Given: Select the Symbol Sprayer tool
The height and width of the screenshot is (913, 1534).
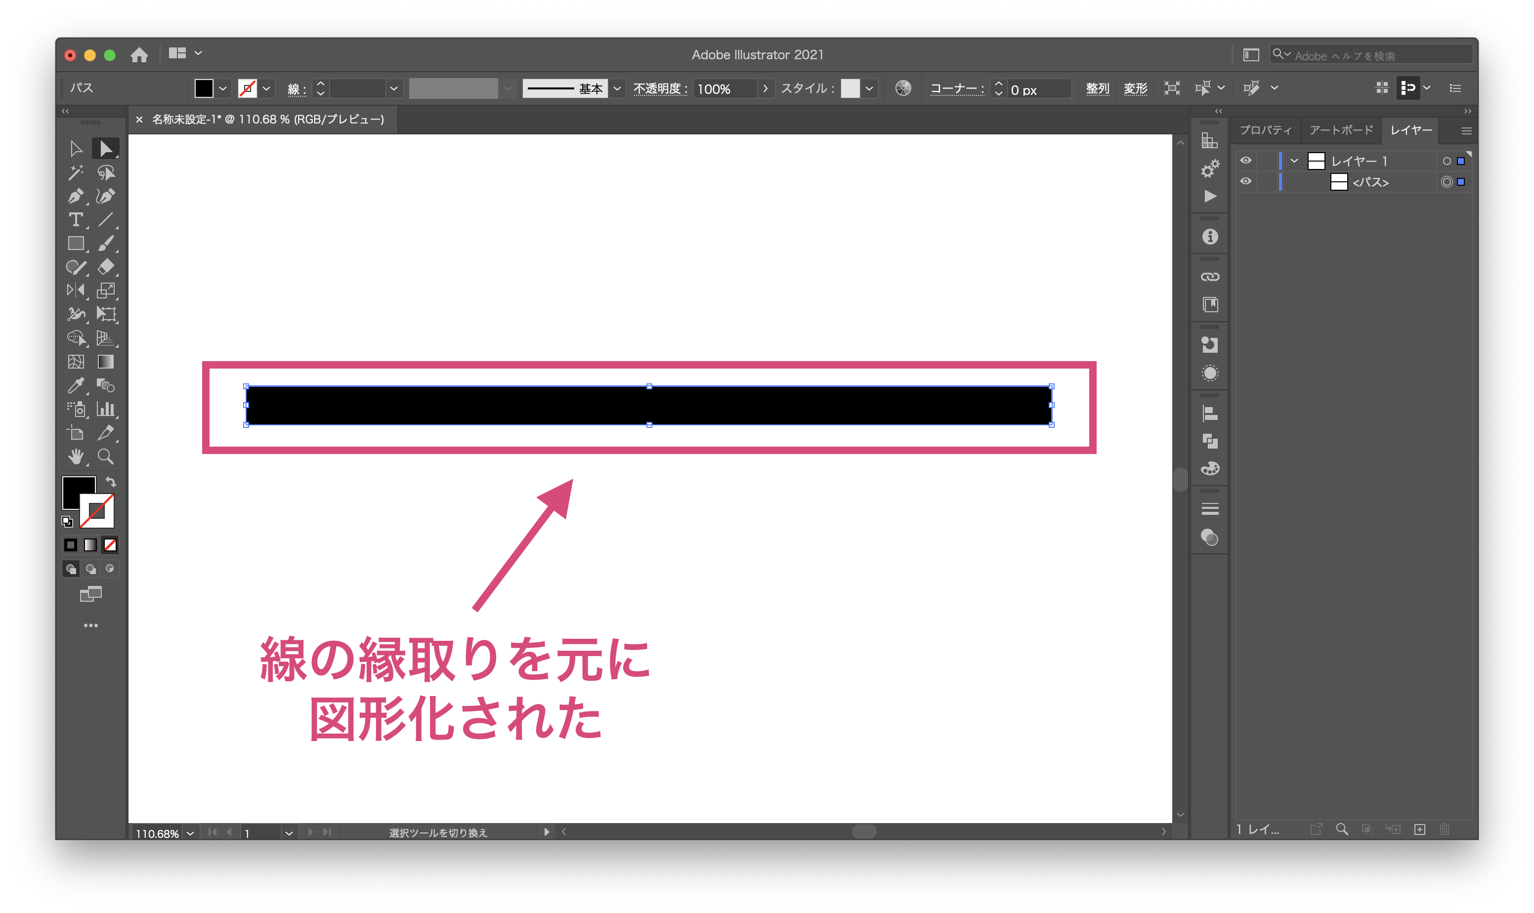Looking at the screenshot, I should tap(76, 409).
